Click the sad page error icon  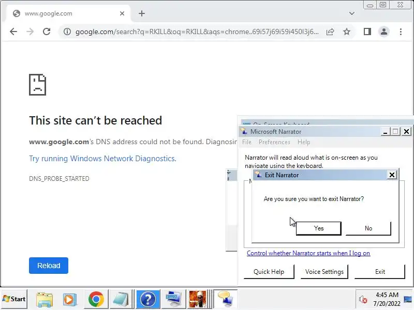click(x=37, y=85)
